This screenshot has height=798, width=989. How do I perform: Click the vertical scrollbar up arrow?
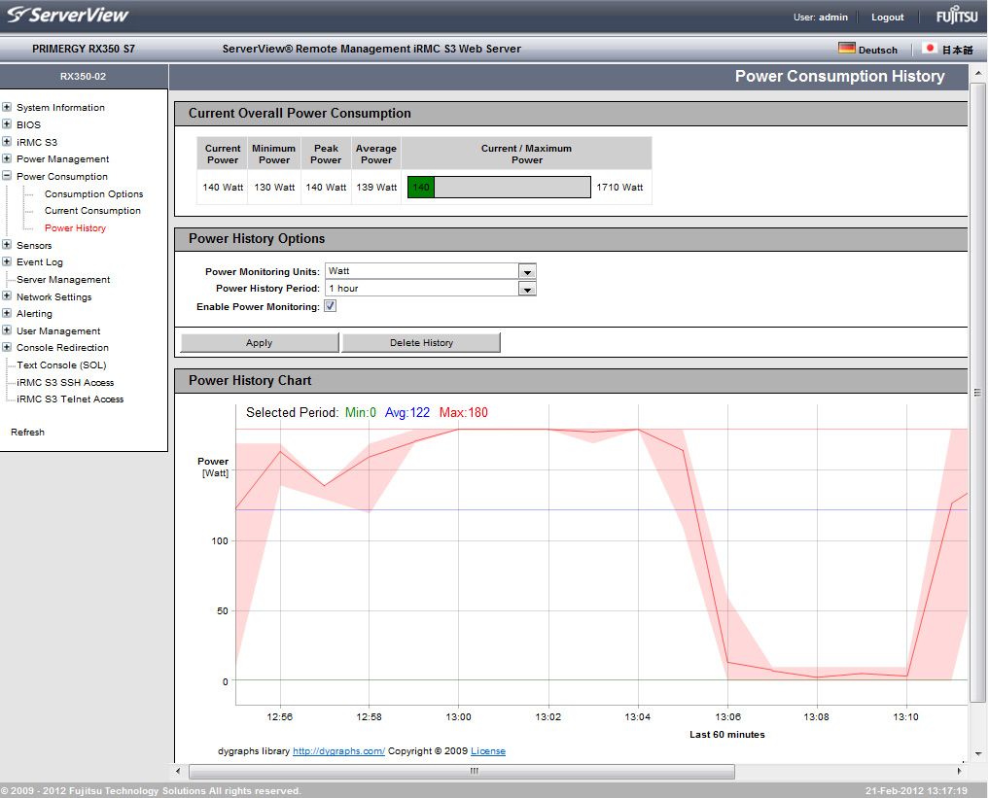pyautogui.click(x=978, y=74)
